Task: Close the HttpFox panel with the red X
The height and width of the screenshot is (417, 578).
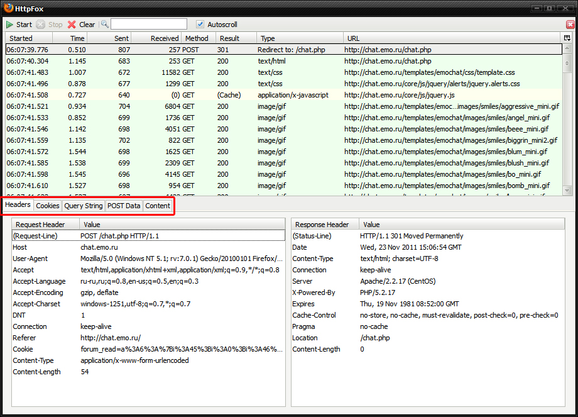Action: [570, 25]
